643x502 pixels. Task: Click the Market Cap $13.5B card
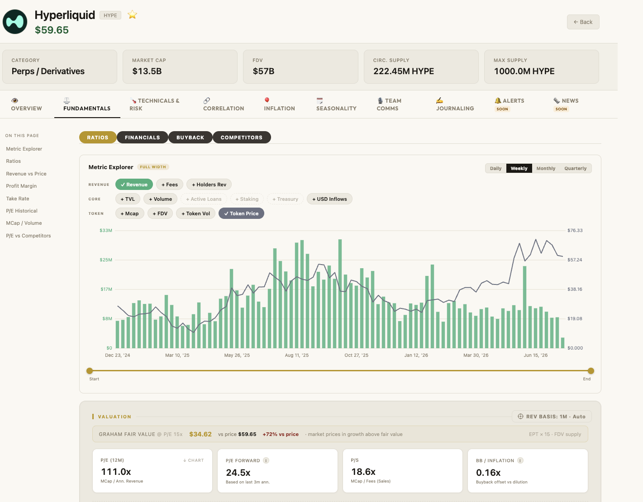click(x=180, y=66)
